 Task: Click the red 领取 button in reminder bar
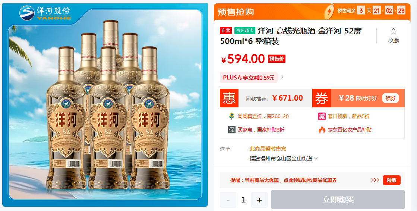pos(391,180)
